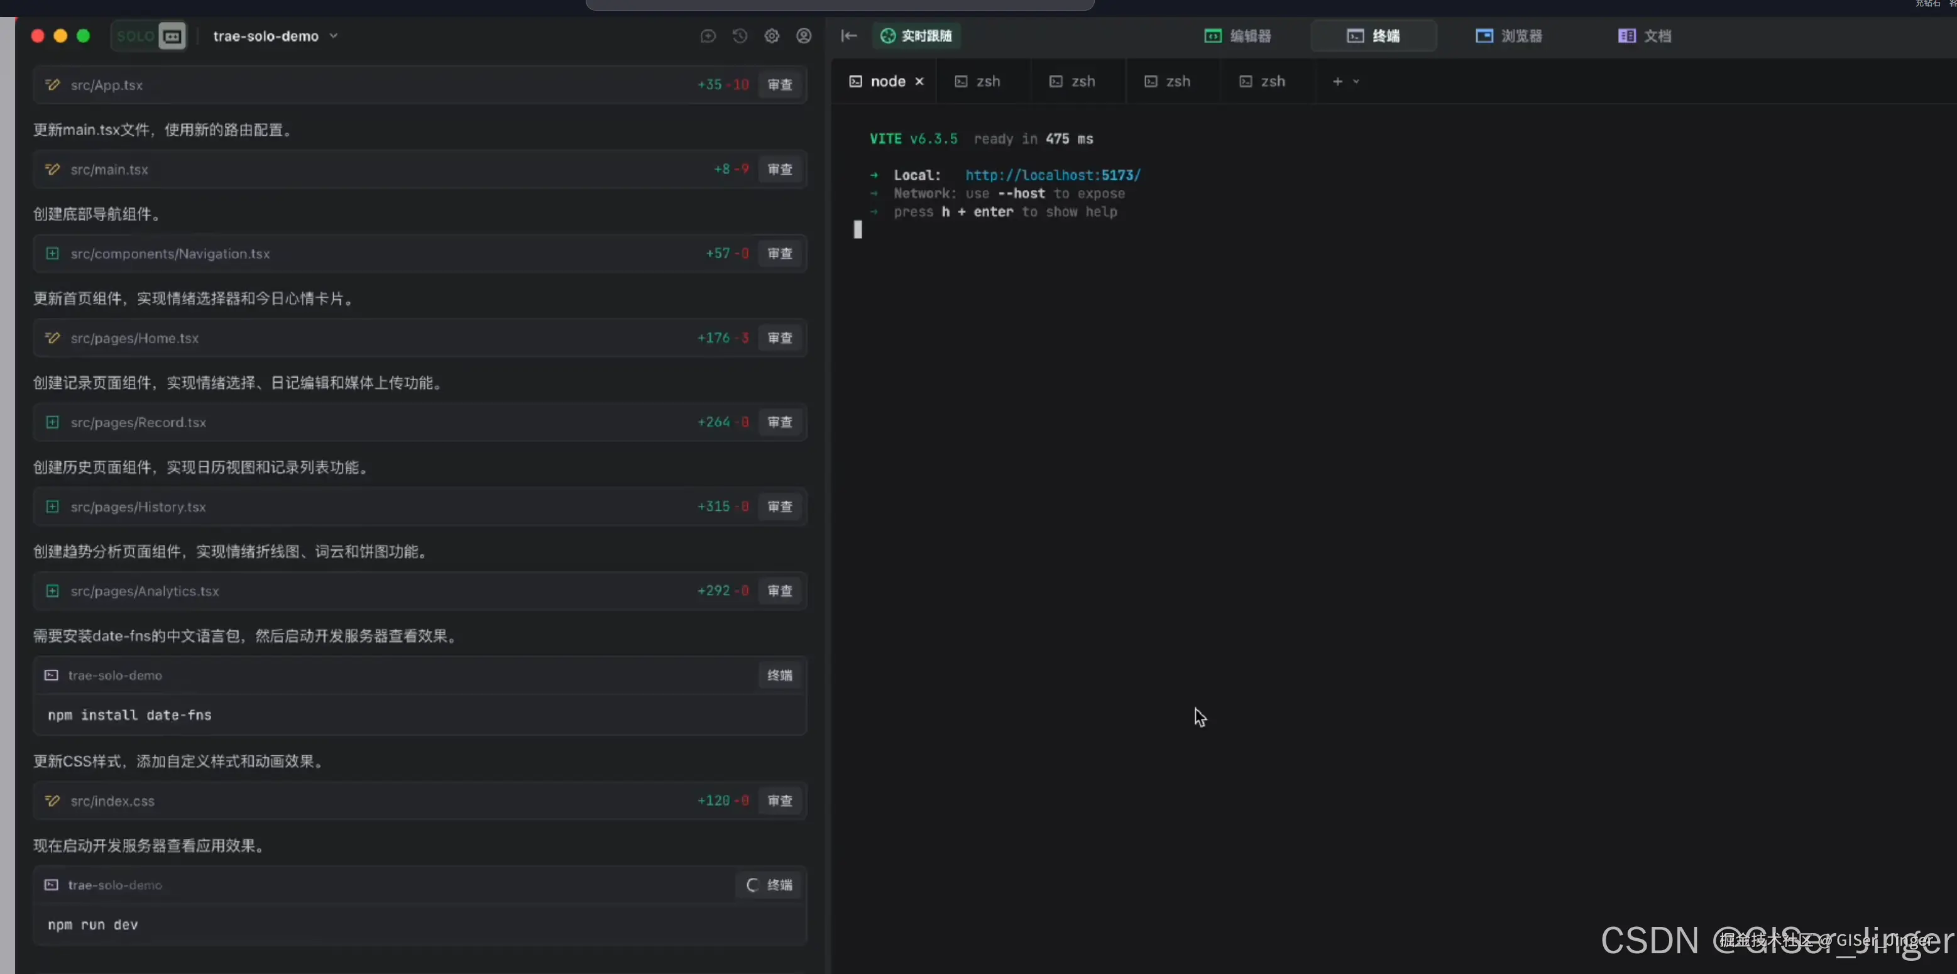Screen dimensions: 1957x974
Task: Toggle the 实时跟随 live follow button
Action: click(916, 36)
